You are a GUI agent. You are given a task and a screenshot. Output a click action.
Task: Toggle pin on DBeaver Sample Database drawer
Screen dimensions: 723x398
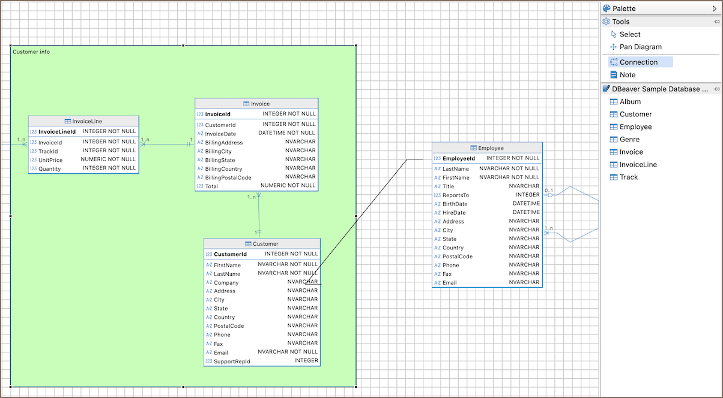716,89
